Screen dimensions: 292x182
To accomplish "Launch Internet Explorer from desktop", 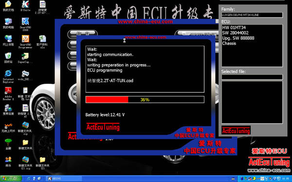I will 8,76.
